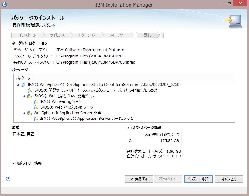Collapse WebSphere Application Server 開発 node
The image size is (249, 196).
pyautogui.click(x=24, y=113)
